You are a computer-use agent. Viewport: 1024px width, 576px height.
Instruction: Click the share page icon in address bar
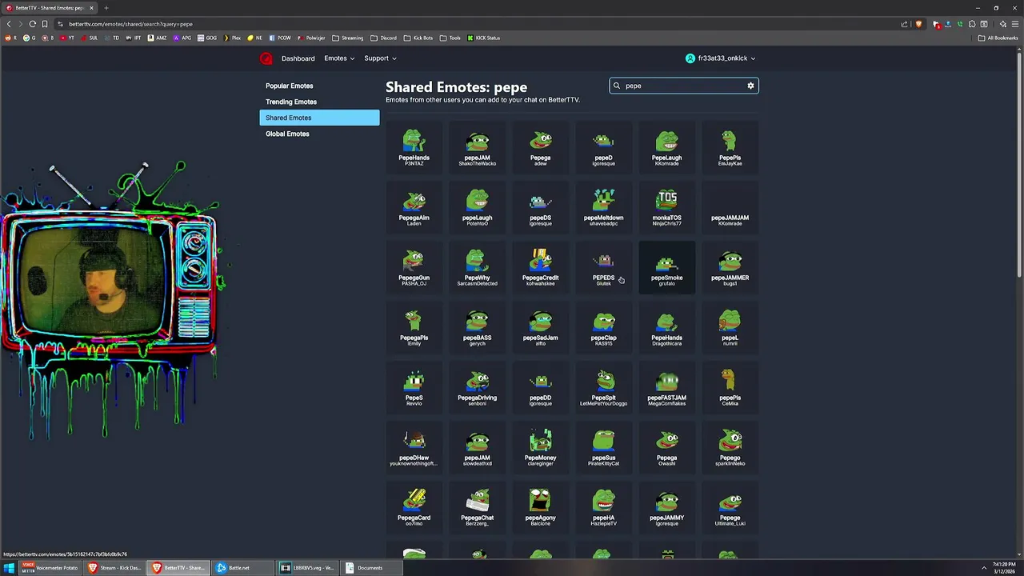(905, 24)
